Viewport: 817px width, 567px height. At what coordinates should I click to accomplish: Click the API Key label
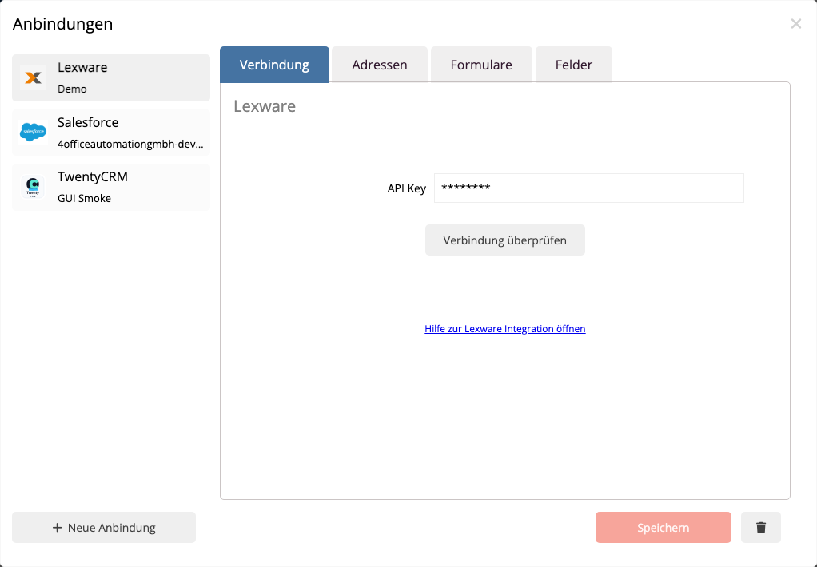(406, 188)
